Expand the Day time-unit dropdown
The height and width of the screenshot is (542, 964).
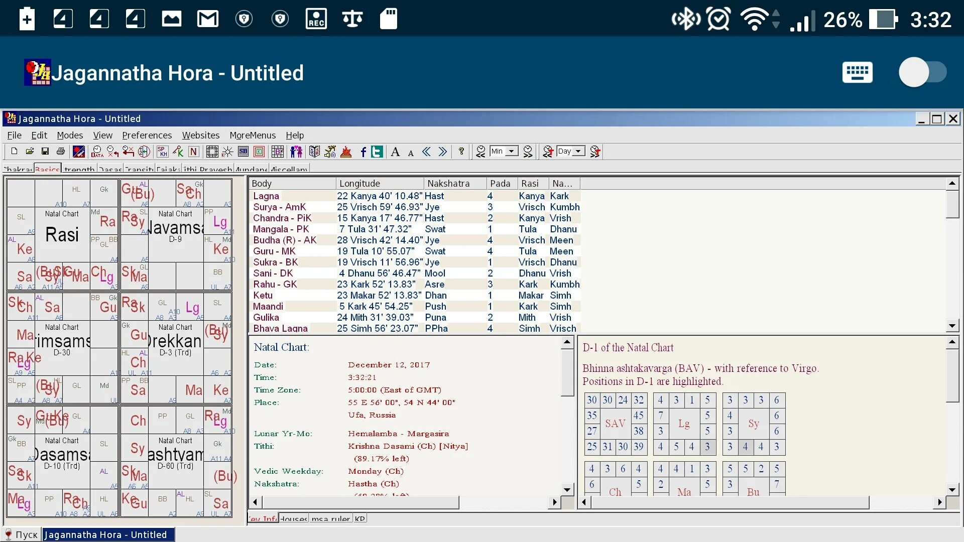(578, 152)
